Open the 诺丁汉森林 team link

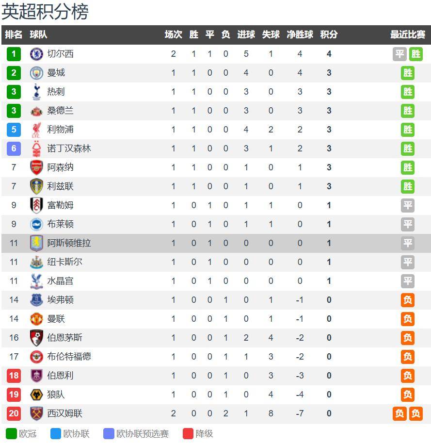tap(69, 148)
